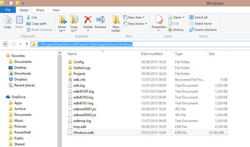Open the New item dropdown menu

(x=134, y=17)
